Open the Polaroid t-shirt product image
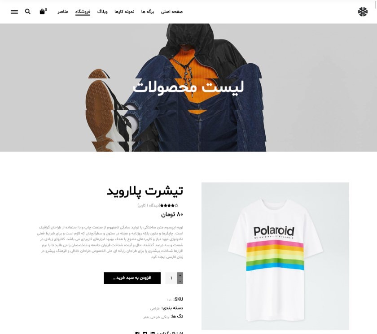This screenshot has width=377, height=334. 275,256
